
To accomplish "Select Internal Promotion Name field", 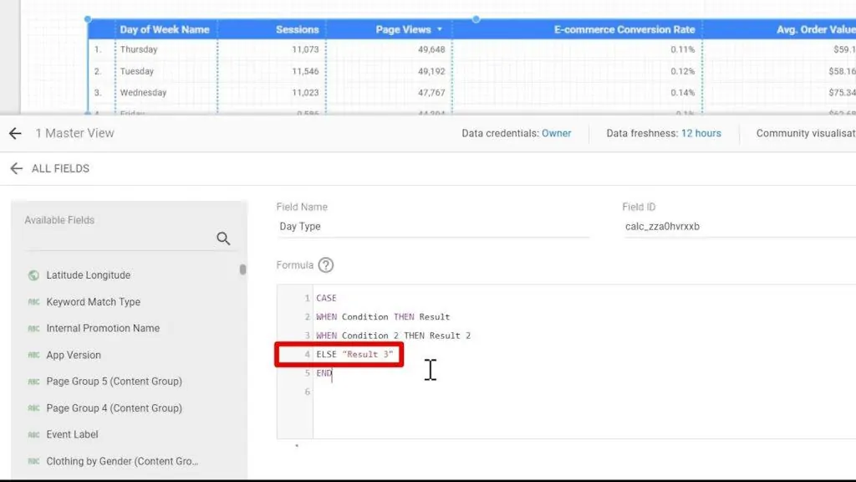I will tap(103, 328).
